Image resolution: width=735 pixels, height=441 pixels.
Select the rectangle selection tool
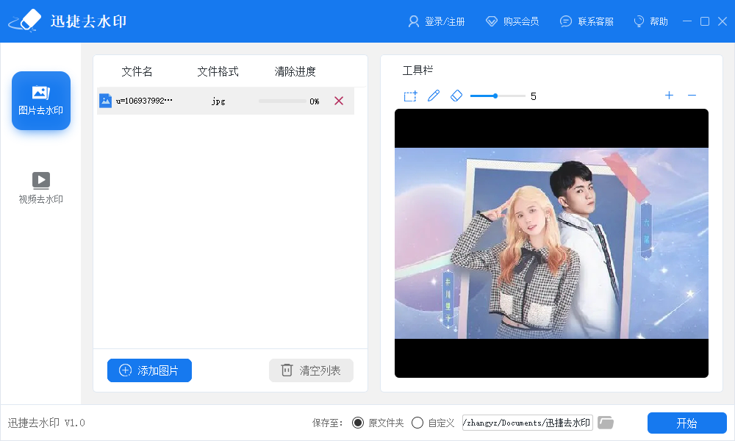411,96
